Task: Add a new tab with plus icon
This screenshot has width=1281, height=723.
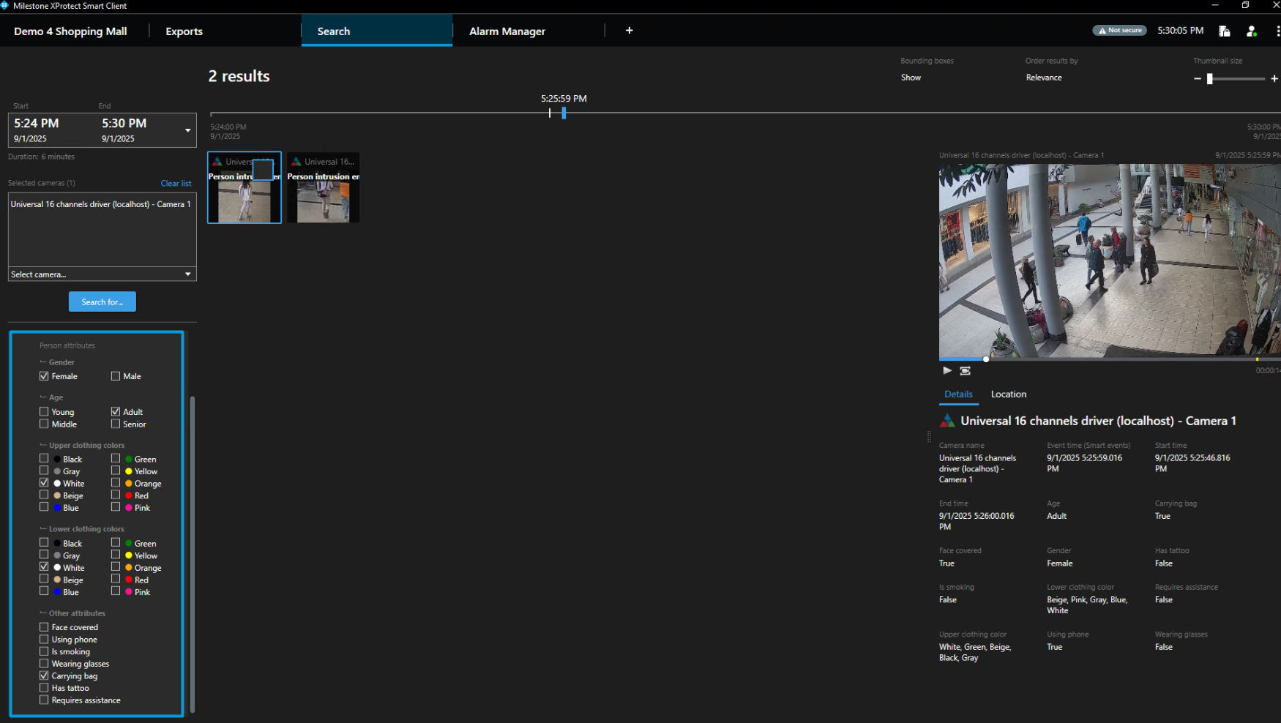Action: (629, 31)
